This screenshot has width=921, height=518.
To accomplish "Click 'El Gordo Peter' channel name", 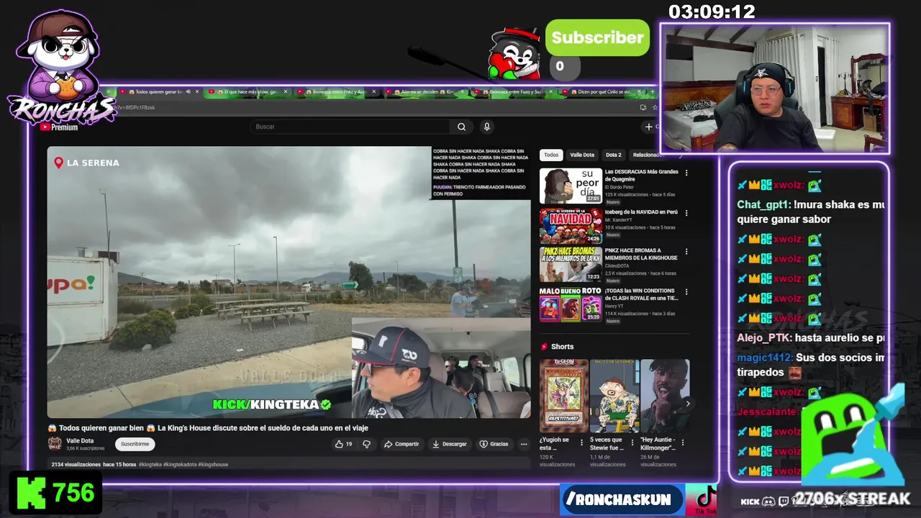I will [x=620, y=187].
